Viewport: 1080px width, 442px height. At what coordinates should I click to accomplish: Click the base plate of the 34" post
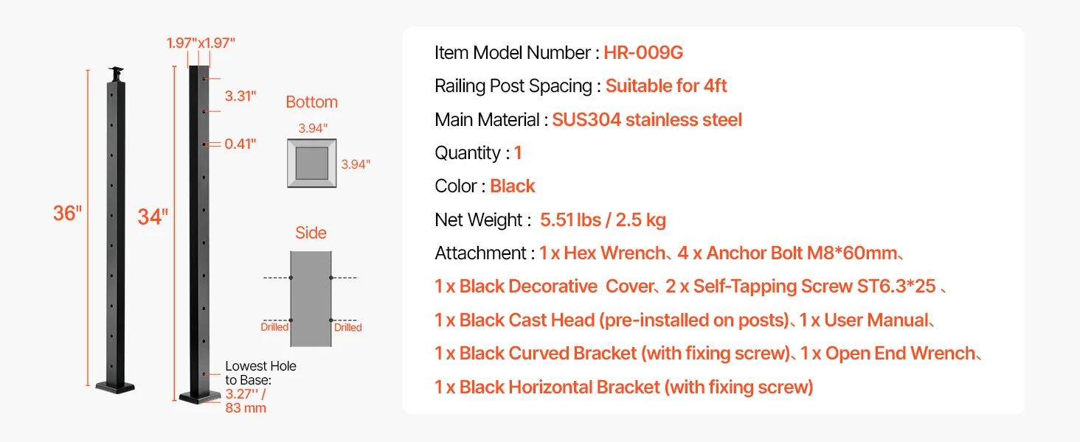(x=200, y=397)
